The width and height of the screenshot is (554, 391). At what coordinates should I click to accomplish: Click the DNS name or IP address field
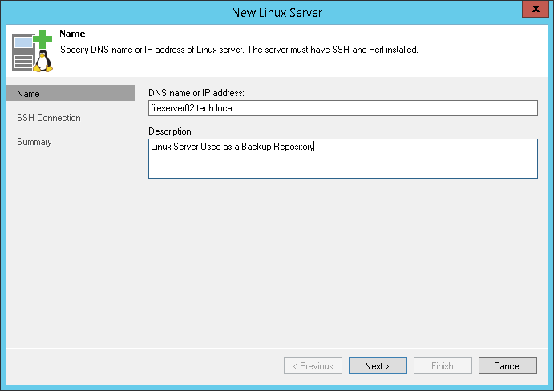click(342, 108)
